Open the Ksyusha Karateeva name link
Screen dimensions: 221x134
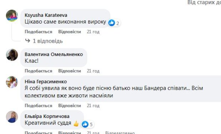pyautogui.click(x=46, y=15)
